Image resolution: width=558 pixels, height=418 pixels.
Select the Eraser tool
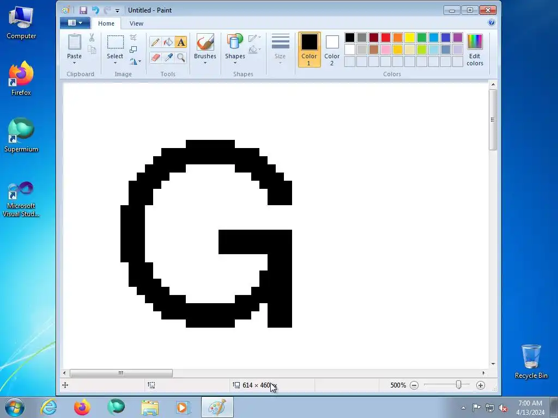point(155,57)
